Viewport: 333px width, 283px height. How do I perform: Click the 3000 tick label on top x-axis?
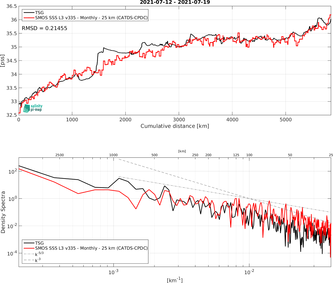click(179, 120)
